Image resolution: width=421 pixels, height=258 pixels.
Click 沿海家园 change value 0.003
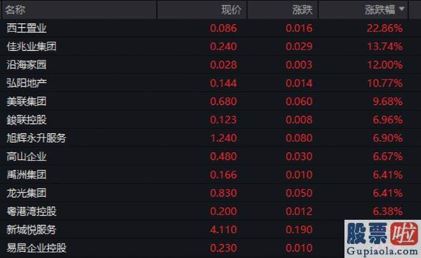(x=299, y=65)
